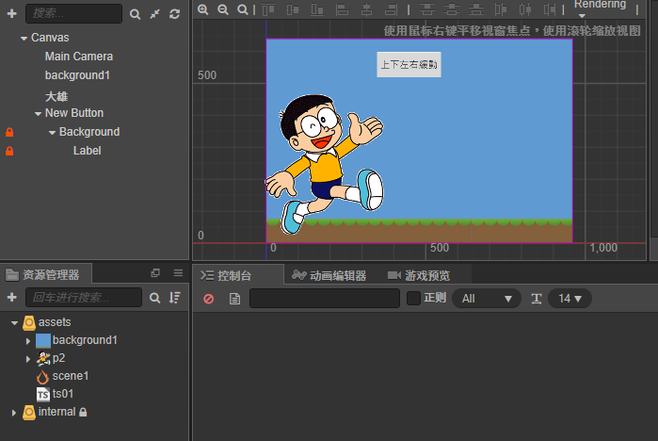Toggle the lock on the Background node
Image resolution: width=658 pixels, height=441 pixels.
(x=9, y=132)
